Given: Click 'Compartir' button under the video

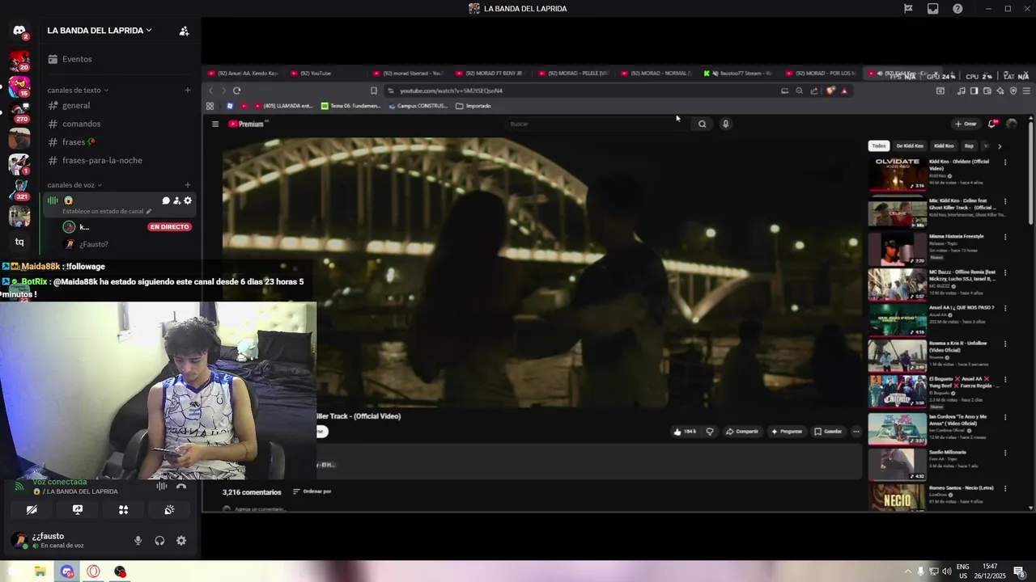Looking at the screenshot, I should [742, 432].
